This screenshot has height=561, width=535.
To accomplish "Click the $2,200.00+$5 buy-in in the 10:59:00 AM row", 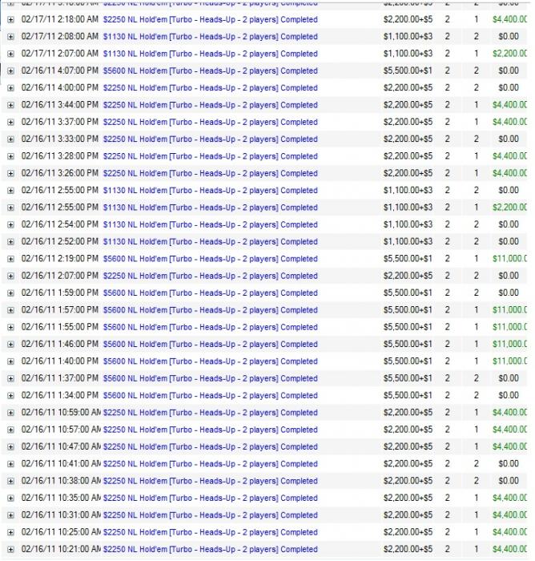I will 408,413.
